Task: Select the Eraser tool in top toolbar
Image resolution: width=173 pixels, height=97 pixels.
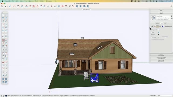Action: (x=10, y=6)
